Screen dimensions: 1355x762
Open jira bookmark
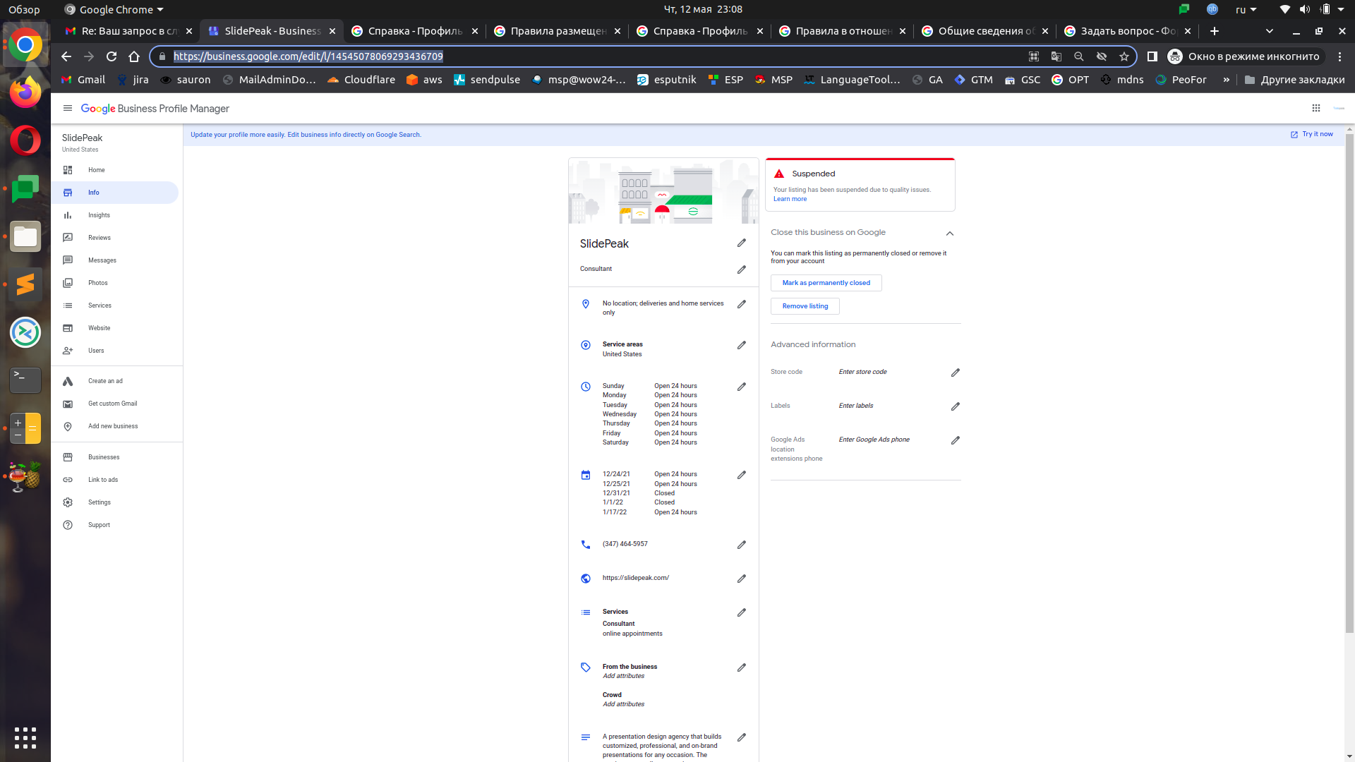tap(133, 80)
